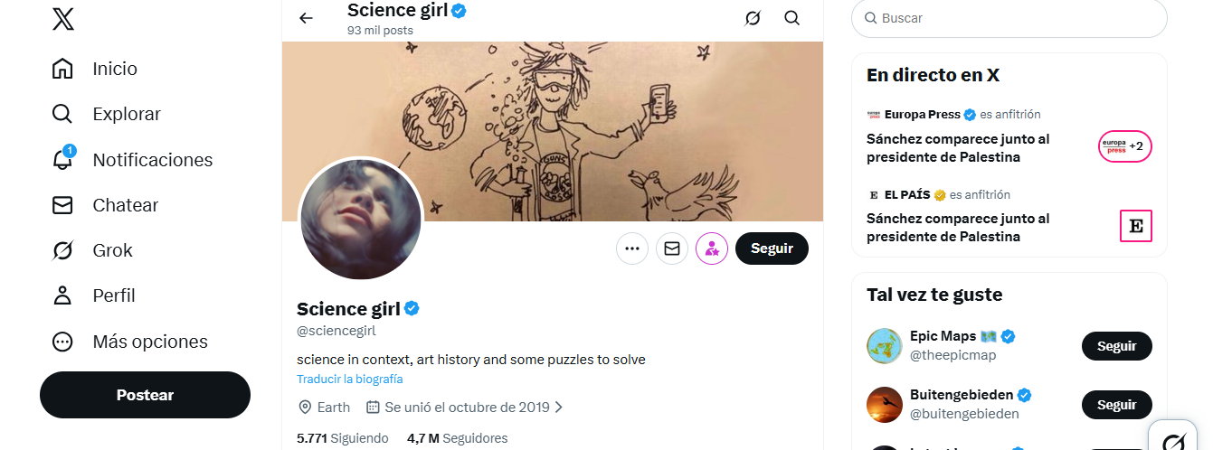Viewport: 1213px width, 450px height.
Task: Click the purple subscribe person icon
Action: click(x=712, y=248)
